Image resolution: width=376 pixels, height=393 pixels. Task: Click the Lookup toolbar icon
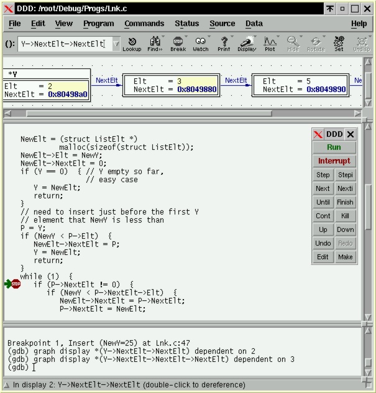[x=132, y=44]
